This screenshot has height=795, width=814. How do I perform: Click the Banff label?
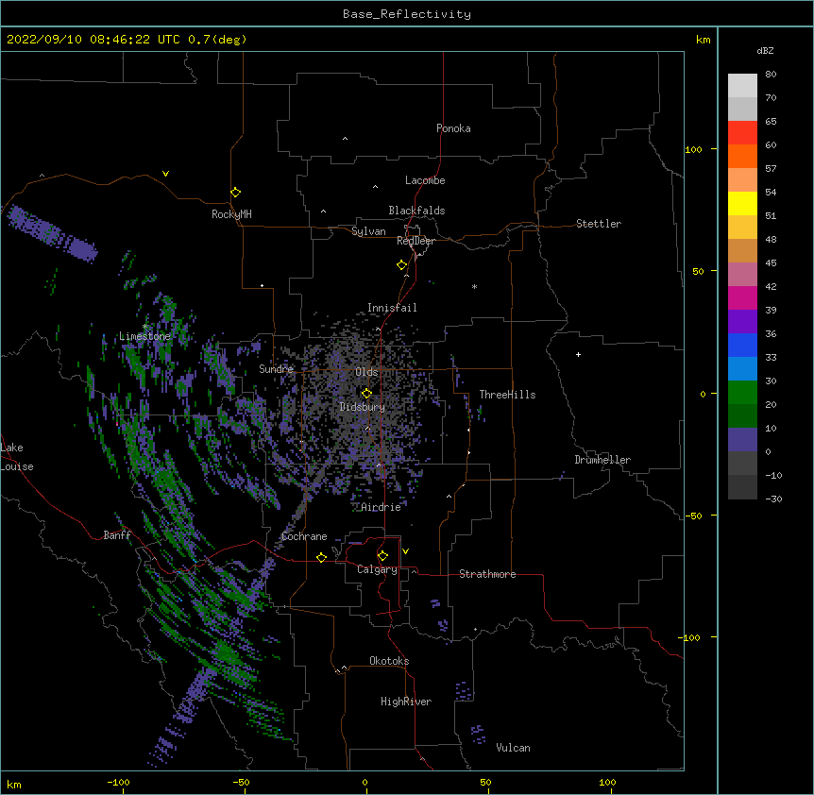(117, 535)
